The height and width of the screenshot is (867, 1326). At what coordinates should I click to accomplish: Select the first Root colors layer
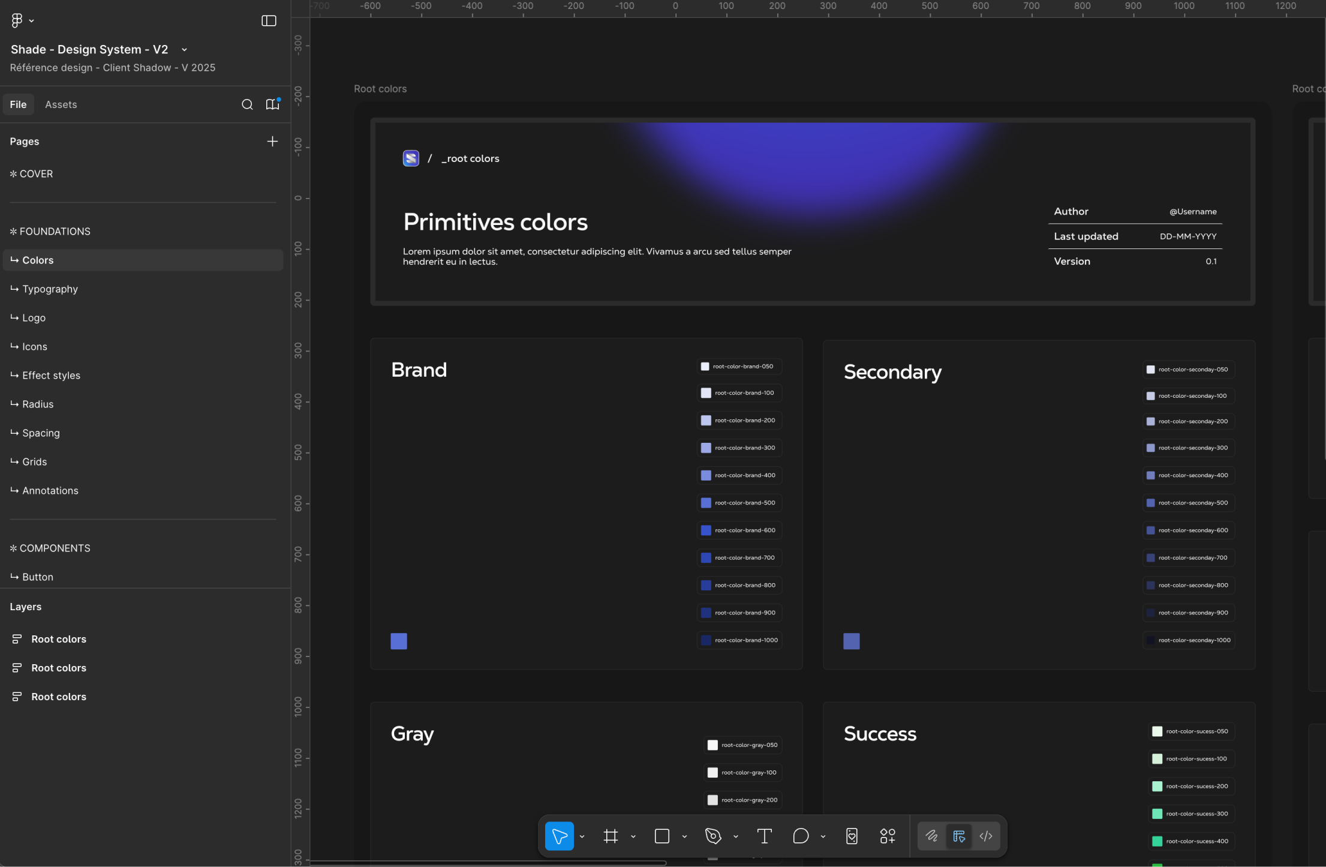click(59, 639)
